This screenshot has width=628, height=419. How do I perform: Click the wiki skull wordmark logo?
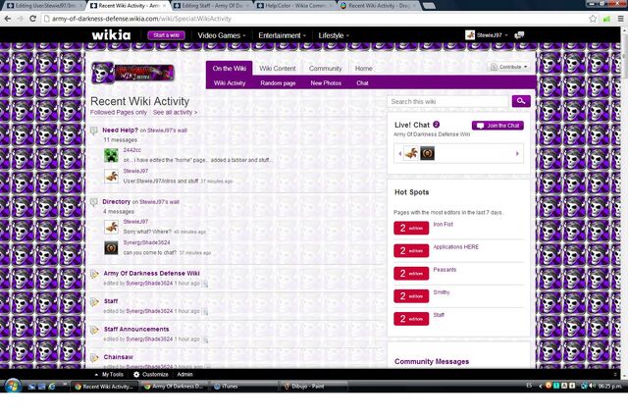(132, 73)
